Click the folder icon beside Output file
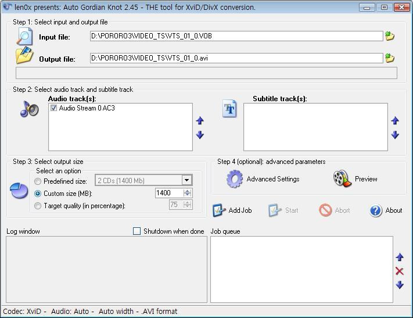Screen dimensions: 413x318 pyautogui.click(x=24, y=55)
